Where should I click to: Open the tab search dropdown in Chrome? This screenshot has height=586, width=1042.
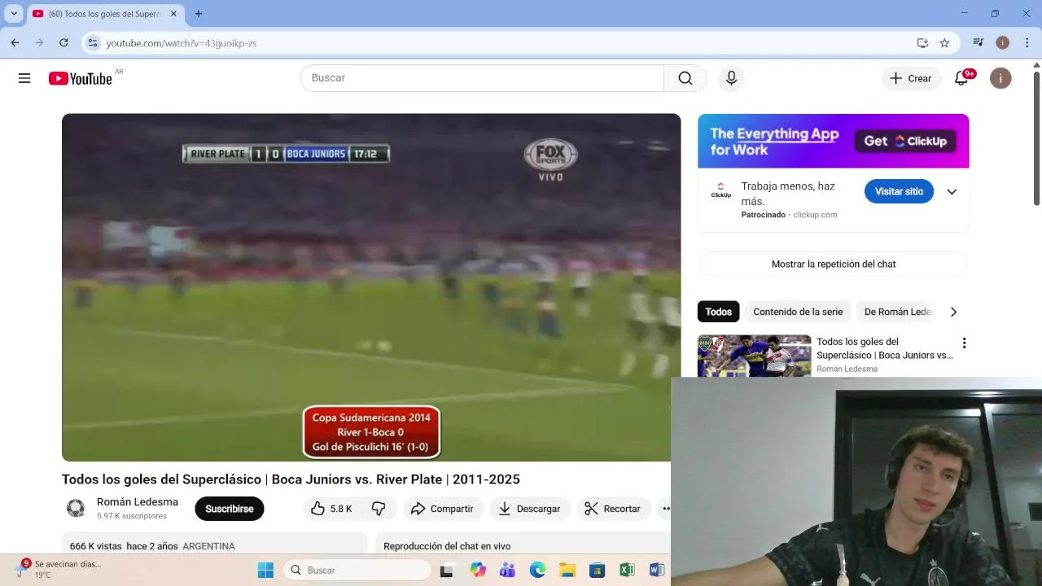pyautogui.click(x=14, y=14)
